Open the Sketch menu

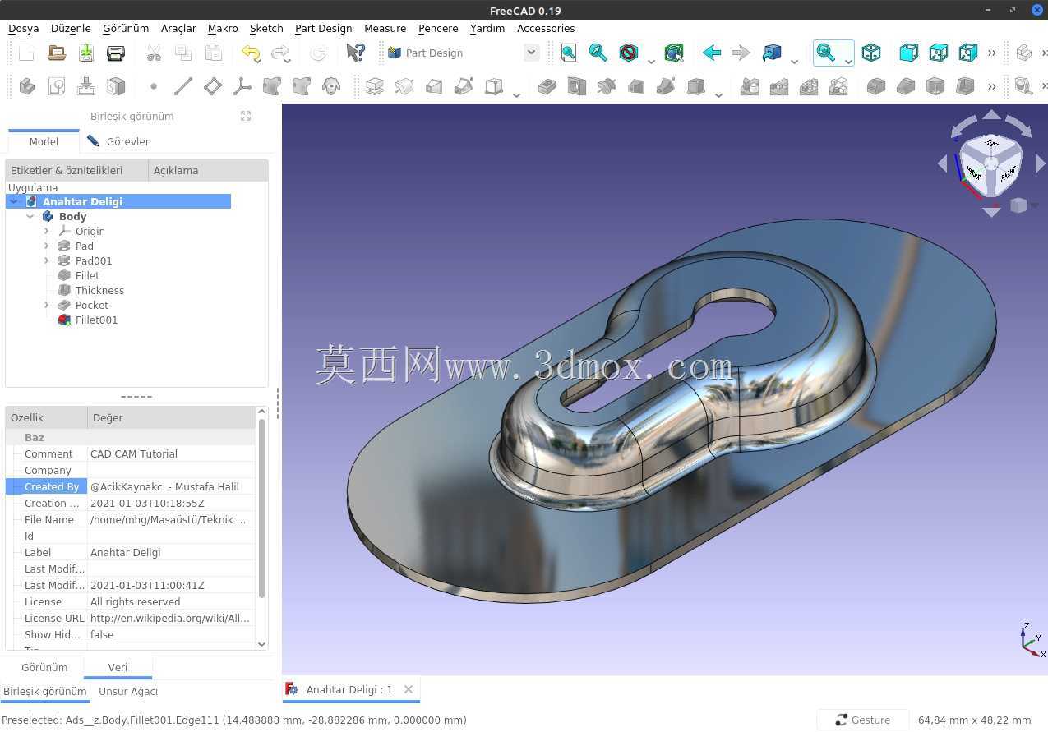pyautogui.click(x=266, y=28)
